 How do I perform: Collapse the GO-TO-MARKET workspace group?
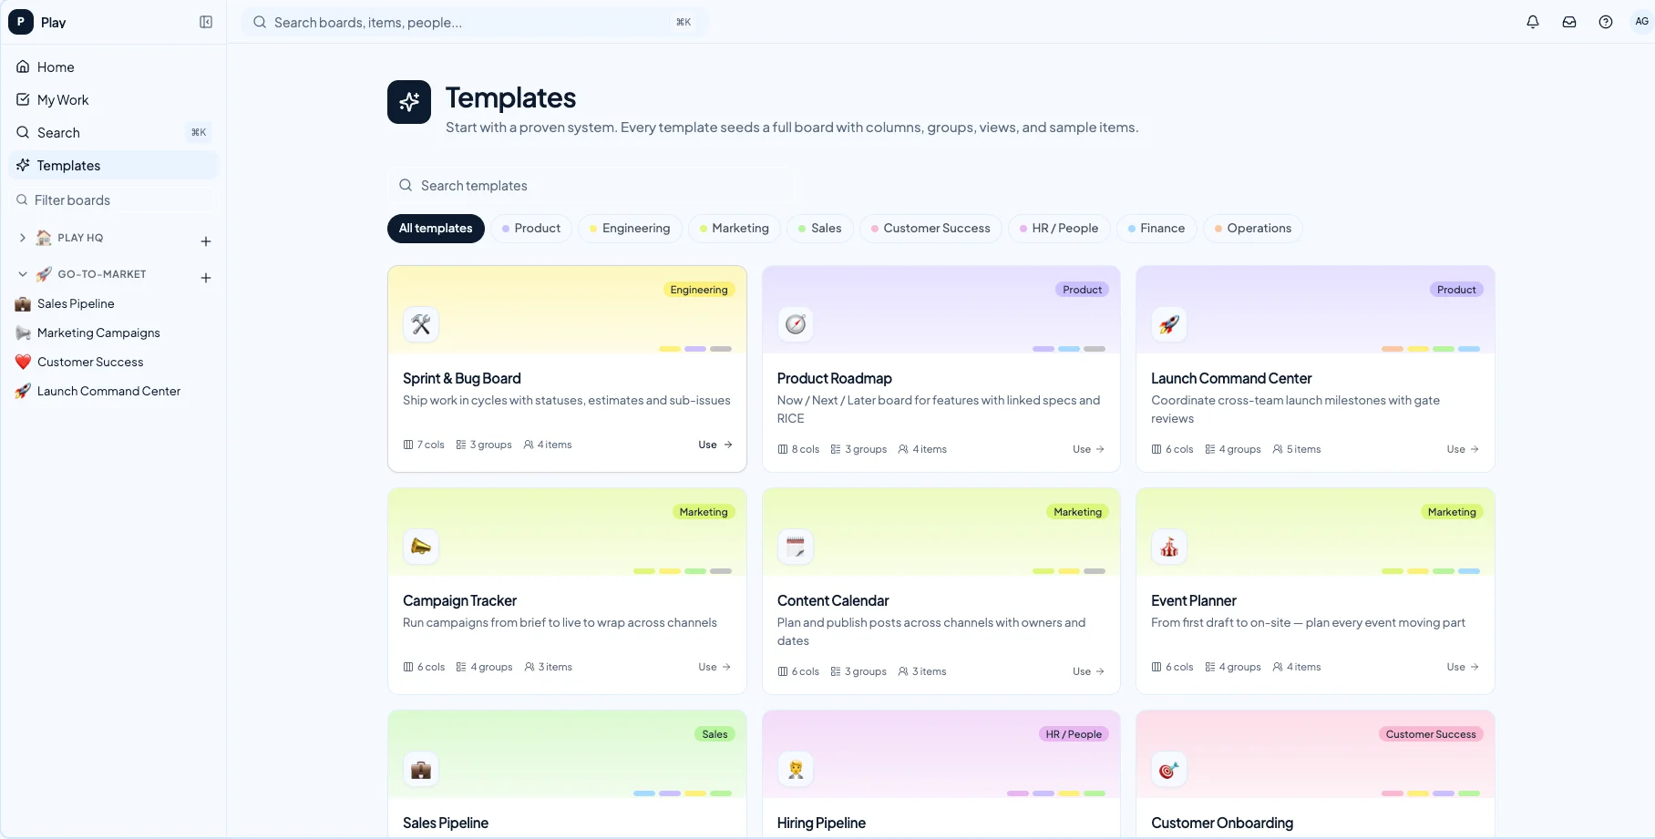point(23,274)
